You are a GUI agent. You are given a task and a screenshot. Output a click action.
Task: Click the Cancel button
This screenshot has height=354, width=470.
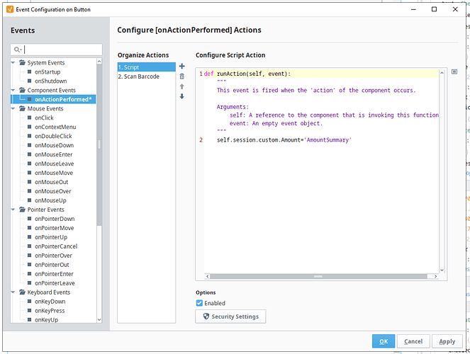413,341
